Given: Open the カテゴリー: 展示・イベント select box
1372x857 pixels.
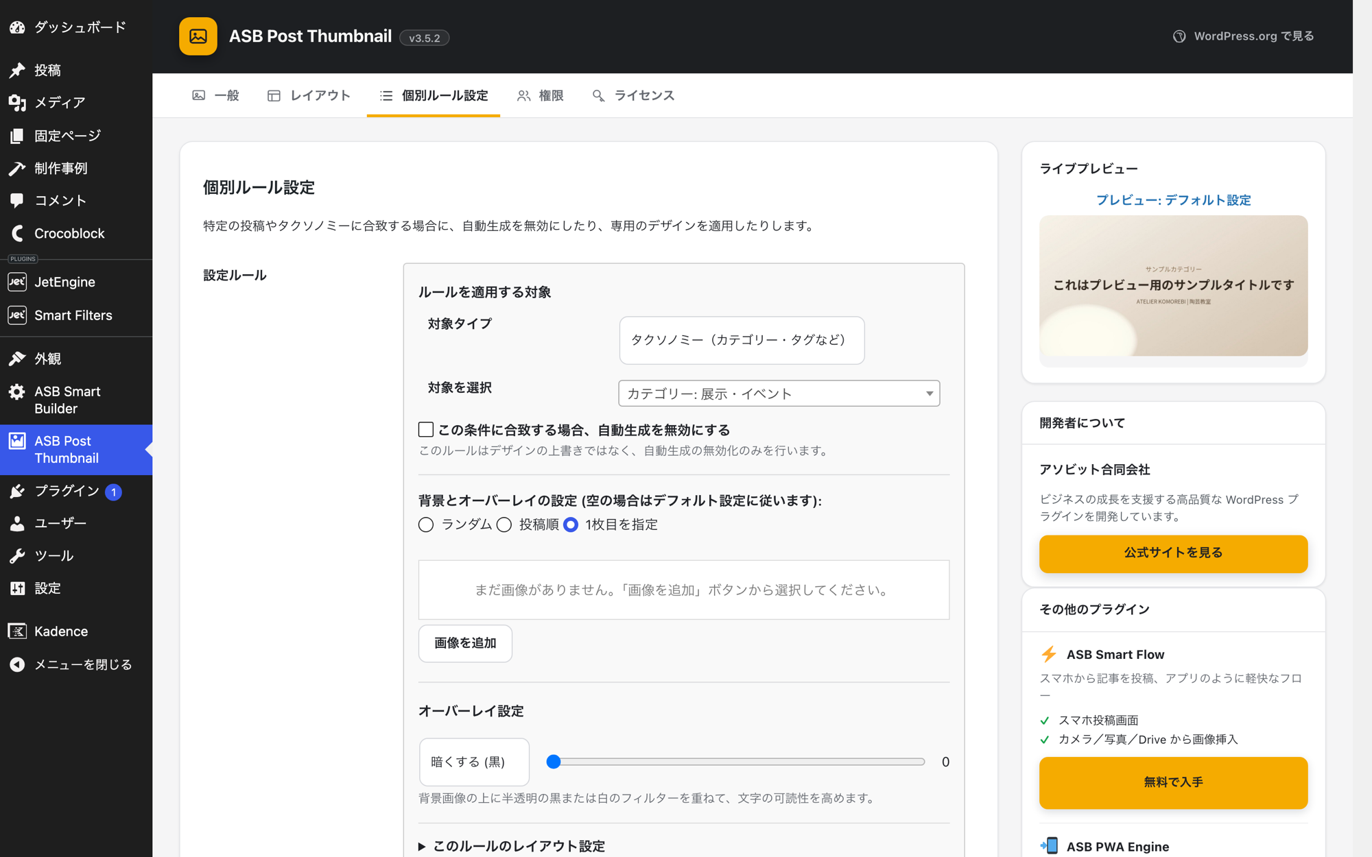Looking at the screenshot, I should tap(779, 394).
